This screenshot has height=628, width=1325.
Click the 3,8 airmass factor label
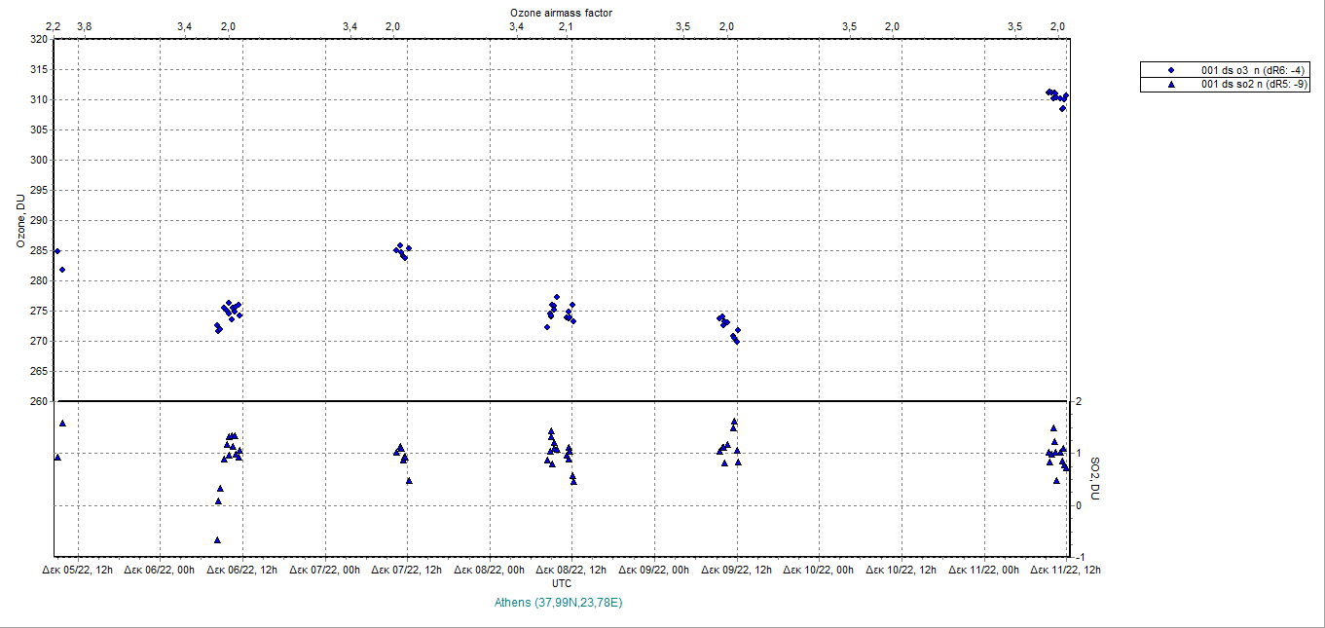tap(83, 26)
